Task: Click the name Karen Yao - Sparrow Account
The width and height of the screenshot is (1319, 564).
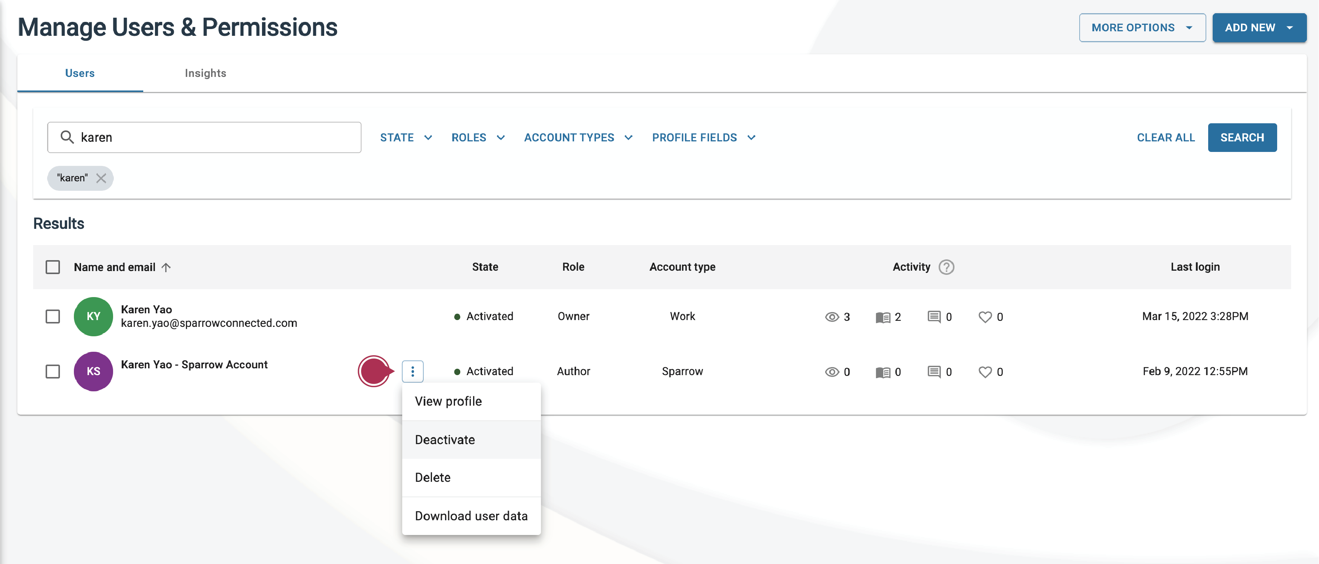Action: pyautogui.click(x=194, y=365)
